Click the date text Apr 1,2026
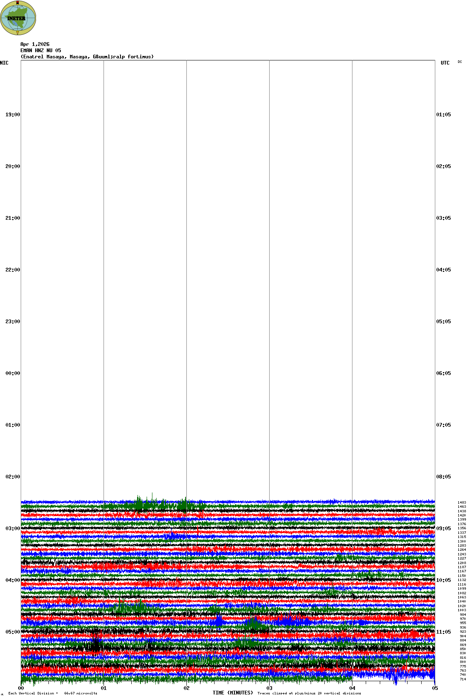The width and height of the screenshot is (468, 699). 35,44
